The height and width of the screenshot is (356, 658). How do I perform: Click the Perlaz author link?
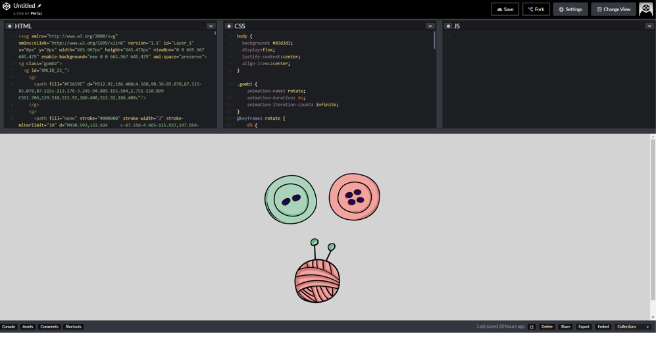tap(36, 13)
